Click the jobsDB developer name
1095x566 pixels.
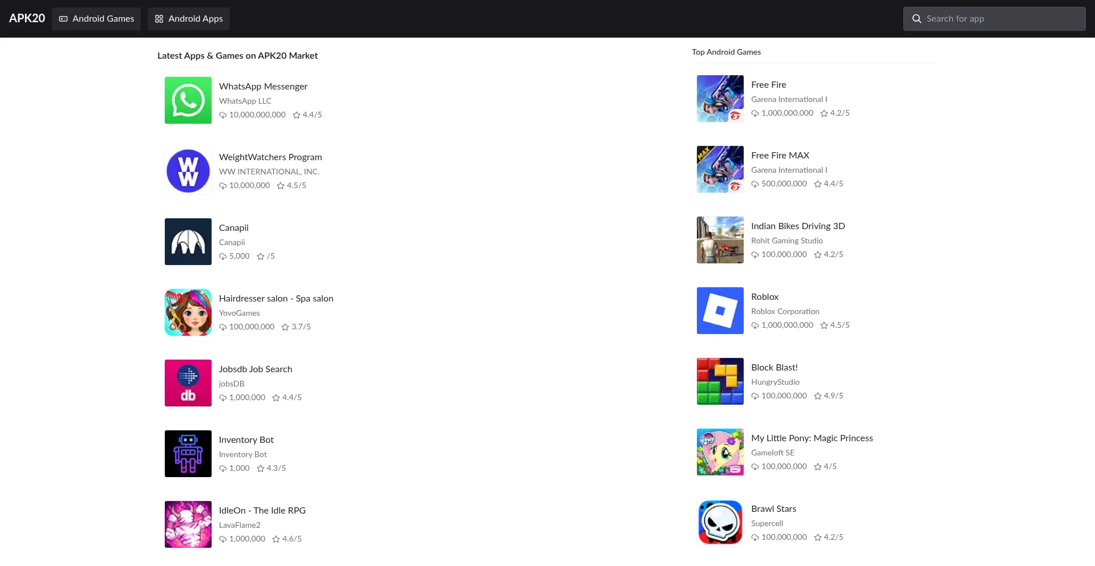[x=232, y=384]
